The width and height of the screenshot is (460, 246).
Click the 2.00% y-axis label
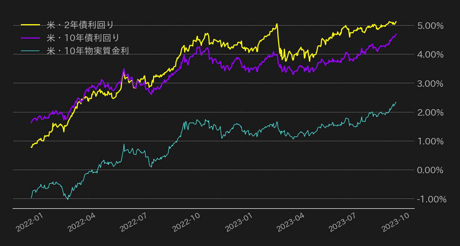[430, 112]
